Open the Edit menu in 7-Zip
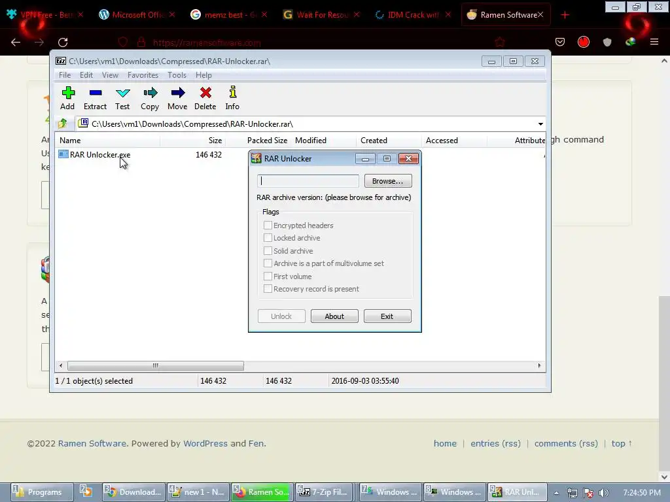 (86, 75)
